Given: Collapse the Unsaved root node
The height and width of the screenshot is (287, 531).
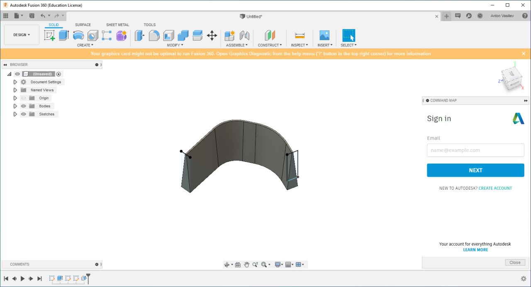Looking at the screenshot, I should tap(9, 74).
